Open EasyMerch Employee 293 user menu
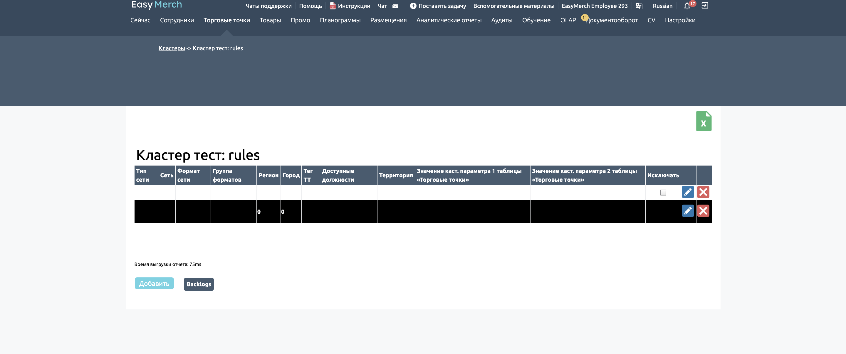This screenshot has height=354, width=846. 595,6
